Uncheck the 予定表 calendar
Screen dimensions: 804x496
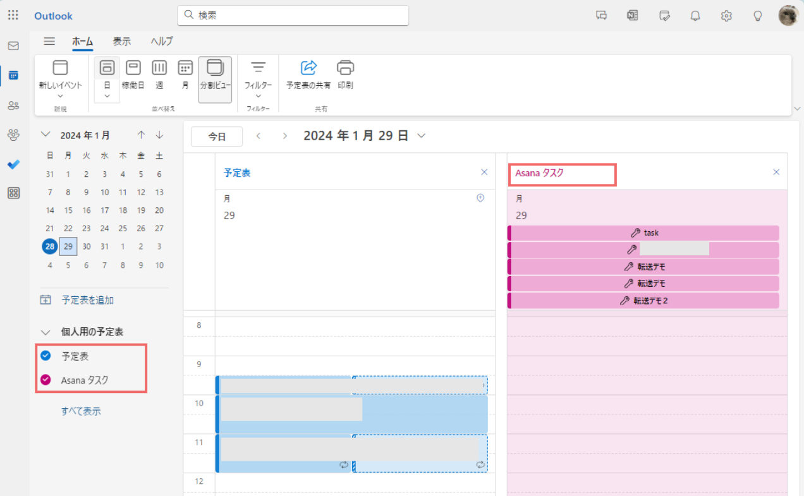coord(46,356)
